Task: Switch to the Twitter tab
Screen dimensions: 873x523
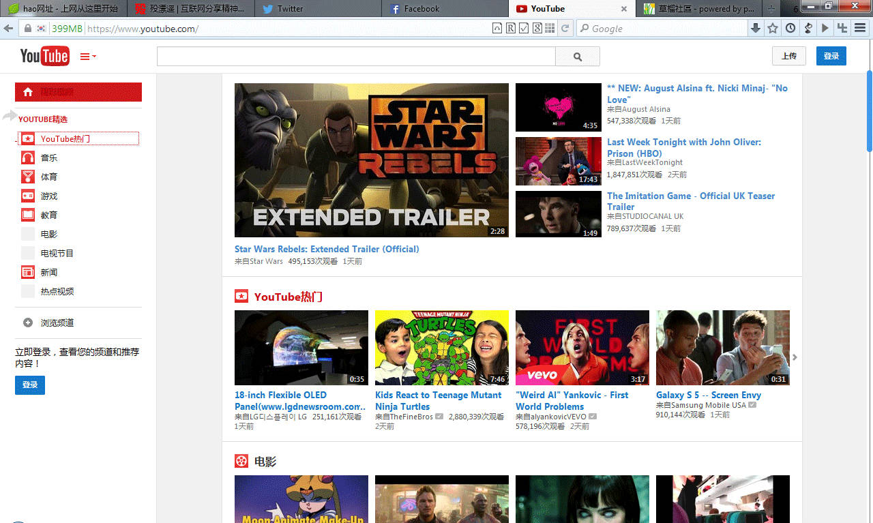Action: [317, 9]
